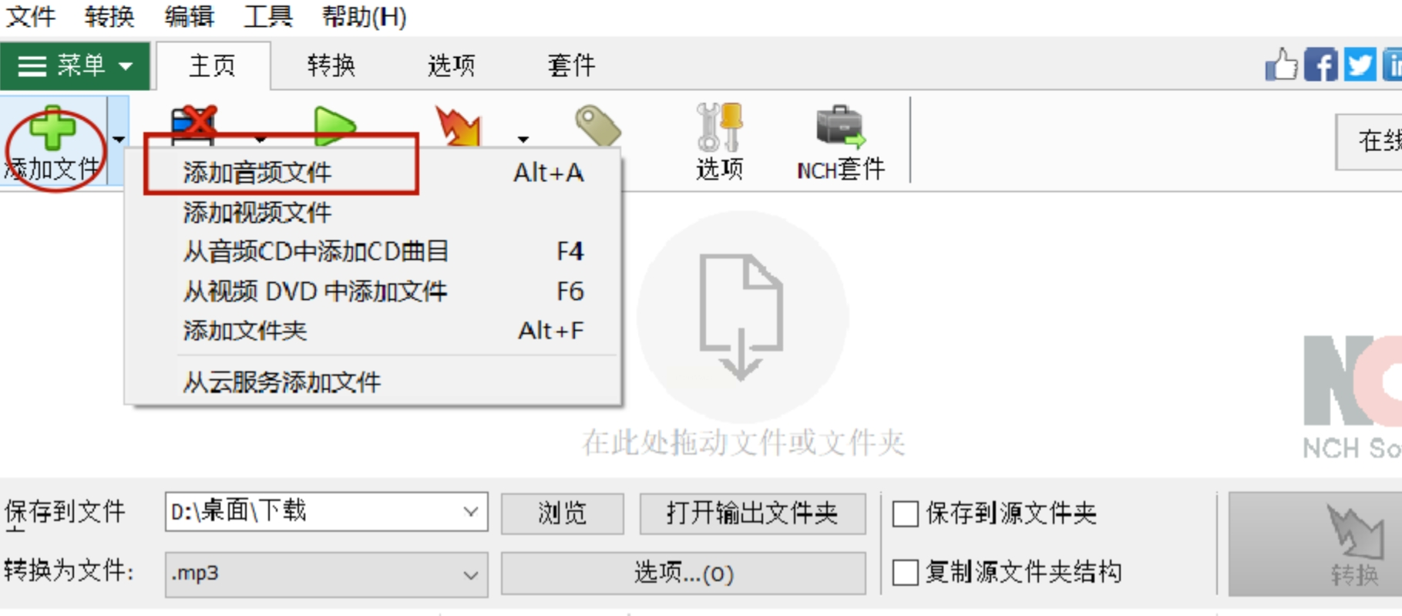The height and width of the screenshot is (616, 1402).
Task: Click the orange convert arrow toolbar icon
Action: (459, 126)
